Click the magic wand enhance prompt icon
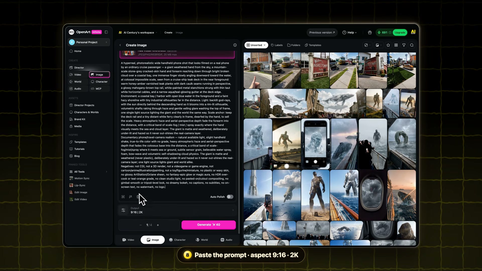This screenshot has width=482, height=271. coord(131,197)
